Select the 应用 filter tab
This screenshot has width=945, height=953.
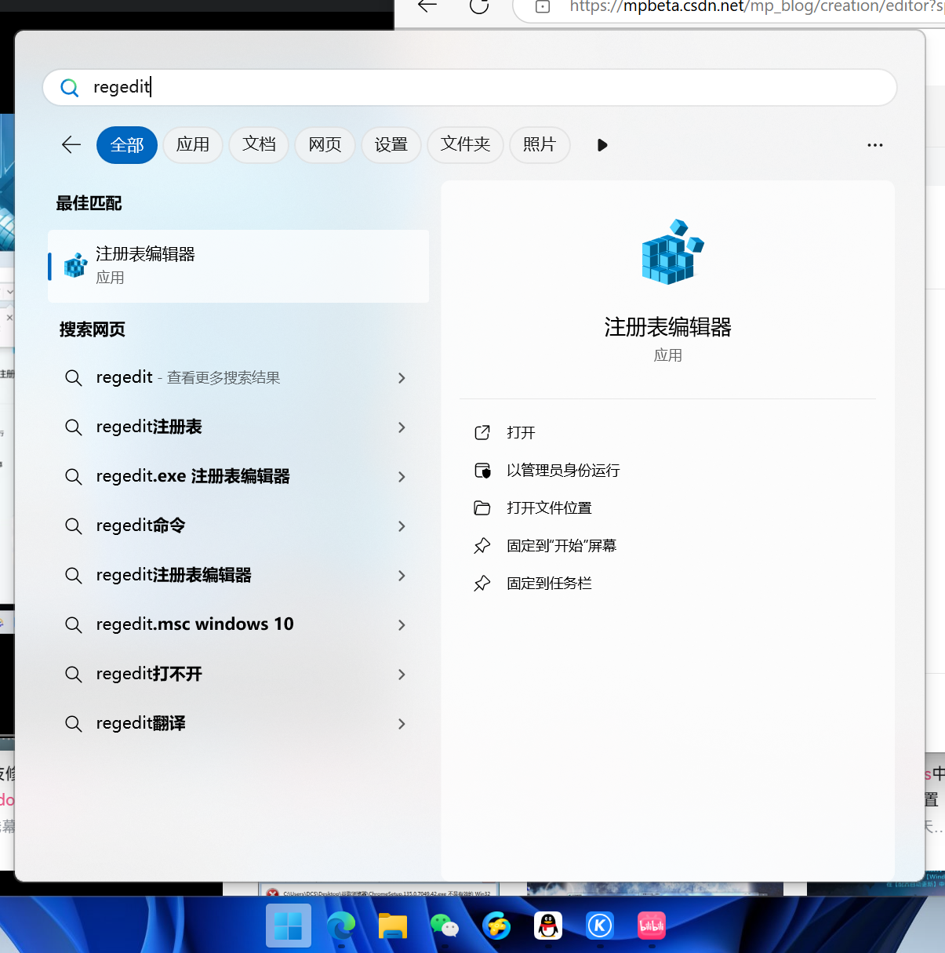click(193, 145)
